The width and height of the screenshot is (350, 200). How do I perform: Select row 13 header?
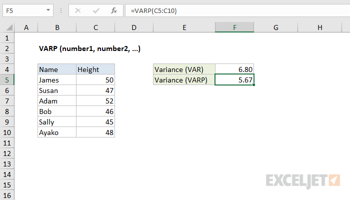tap(7, 164)
